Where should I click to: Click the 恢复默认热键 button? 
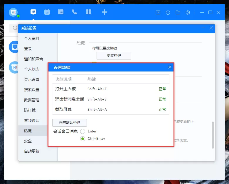coord(70,123)
